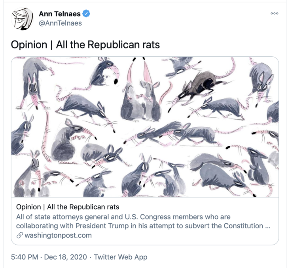Open the card description about state attorneys general

pos(143,221)
